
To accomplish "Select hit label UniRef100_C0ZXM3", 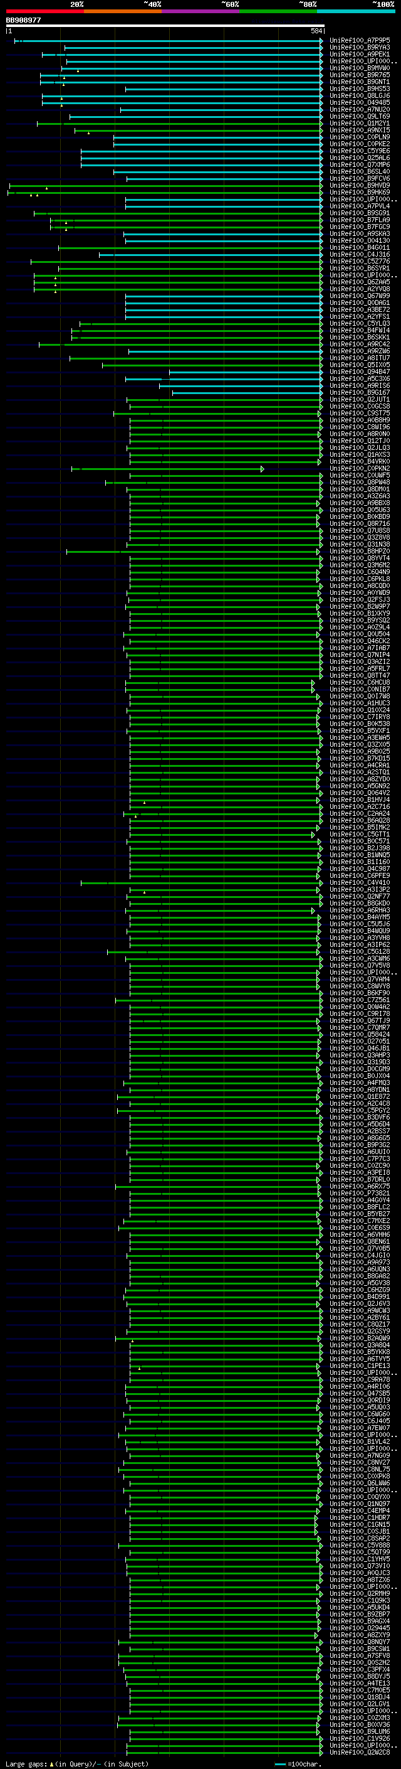I will pyautogui.click(x=359, y=1718).
